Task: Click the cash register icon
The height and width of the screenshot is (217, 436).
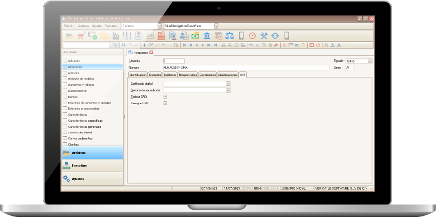Action: [x=161, y=36]
